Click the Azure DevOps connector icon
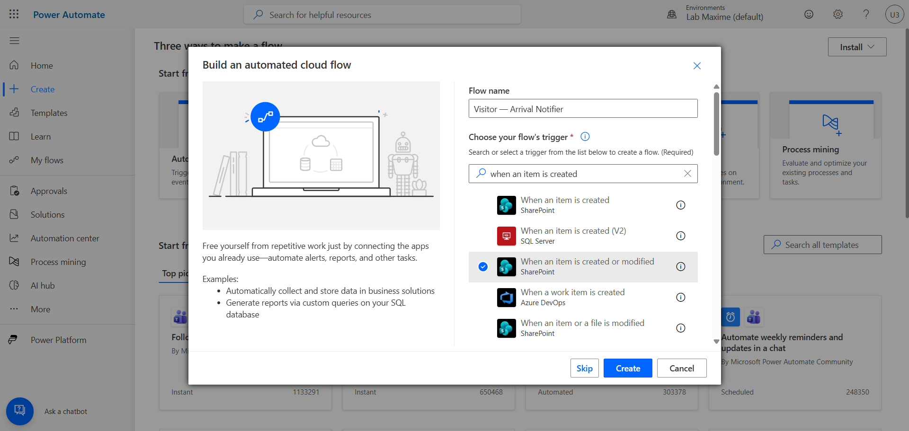The height and width of the screenshot is (431, 909). pos(507,298)
